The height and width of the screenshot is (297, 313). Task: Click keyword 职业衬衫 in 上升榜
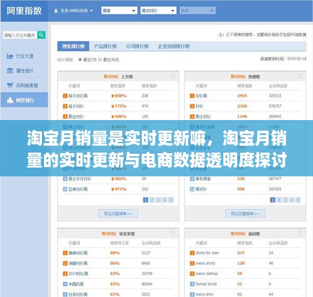pos(76,117)
